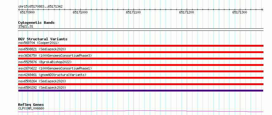The image size is (272, 115).
Task: Click the CLPX|NM_006660 gene label
Action: 31,109
